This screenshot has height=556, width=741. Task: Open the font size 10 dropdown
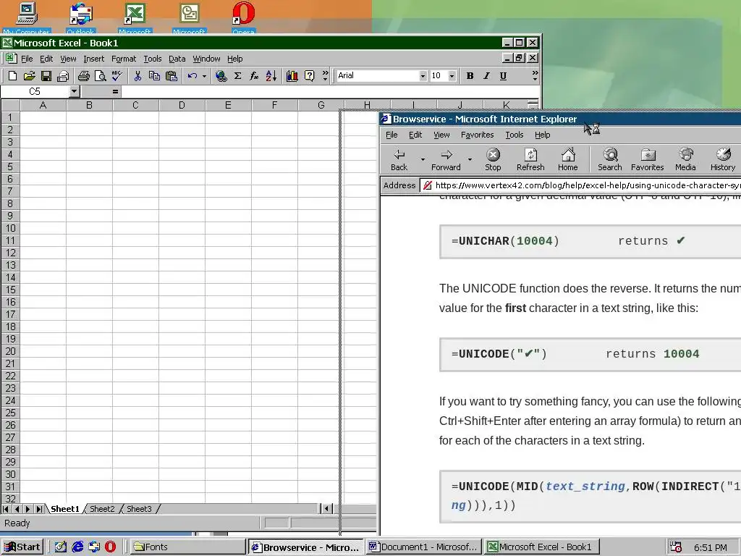coord(452,75)
